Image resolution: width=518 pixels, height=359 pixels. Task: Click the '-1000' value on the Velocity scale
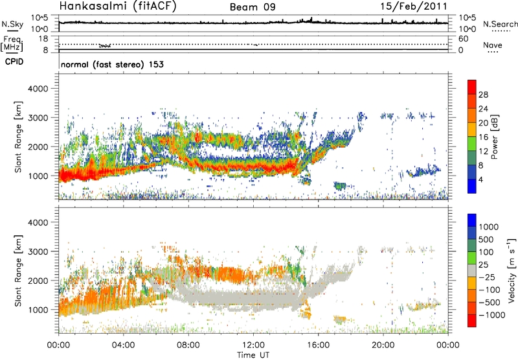[x=491, y=315]
